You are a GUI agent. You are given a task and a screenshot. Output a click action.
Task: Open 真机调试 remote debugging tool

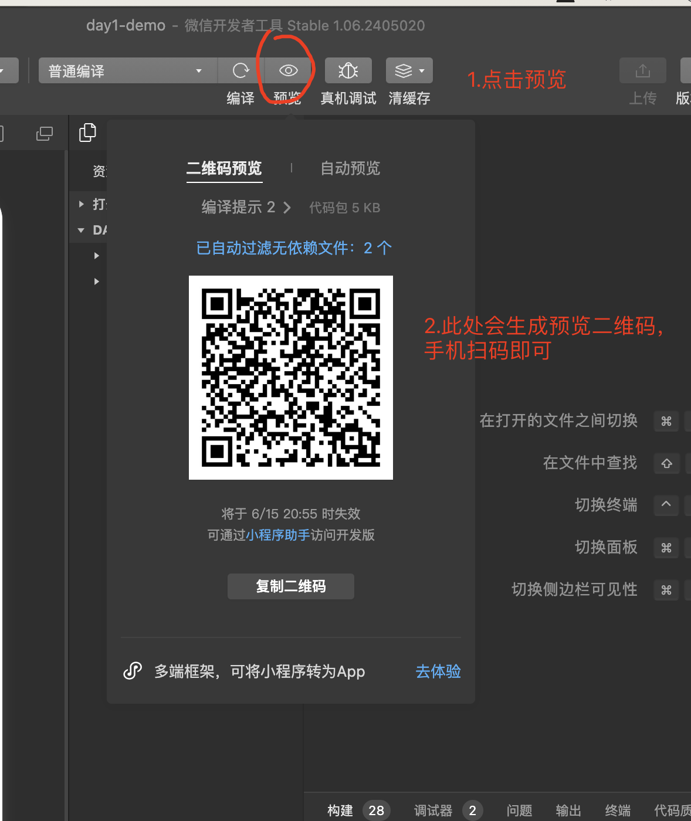pos(348,70)
